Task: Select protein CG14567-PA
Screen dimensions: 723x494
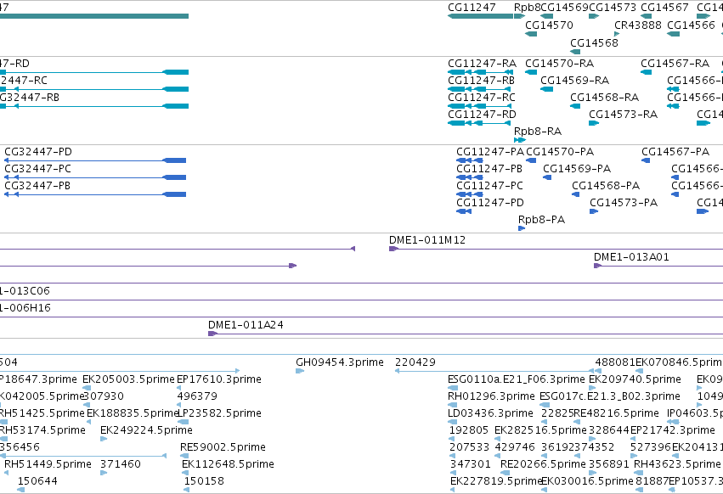Action: pos(675,152)
